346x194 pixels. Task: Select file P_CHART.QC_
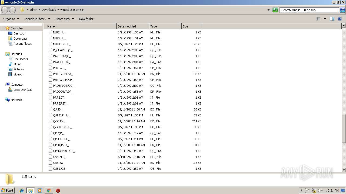[x=63, y=50]
